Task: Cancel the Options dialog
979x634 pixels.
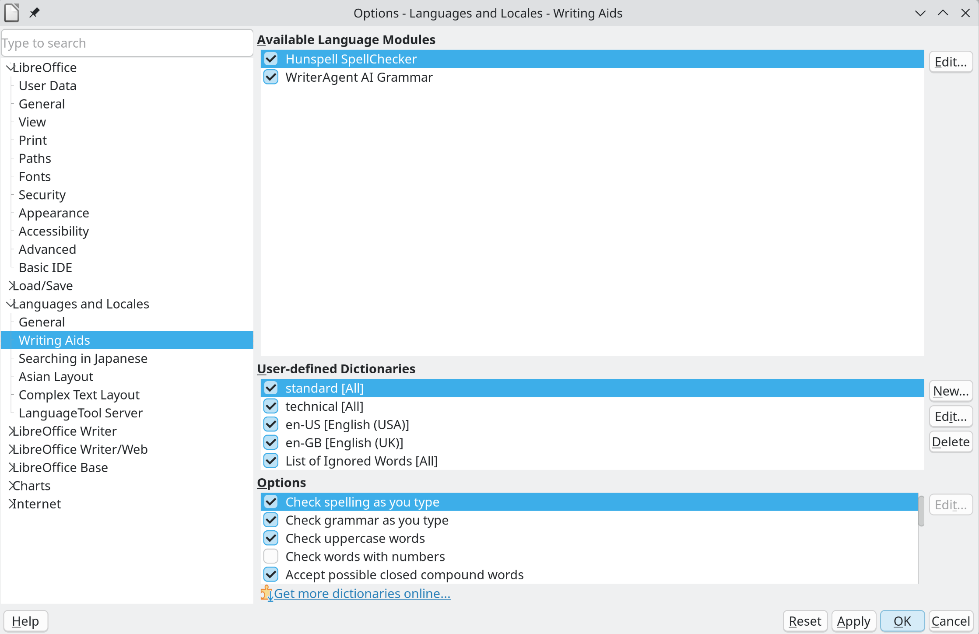Action: point(951,621)
